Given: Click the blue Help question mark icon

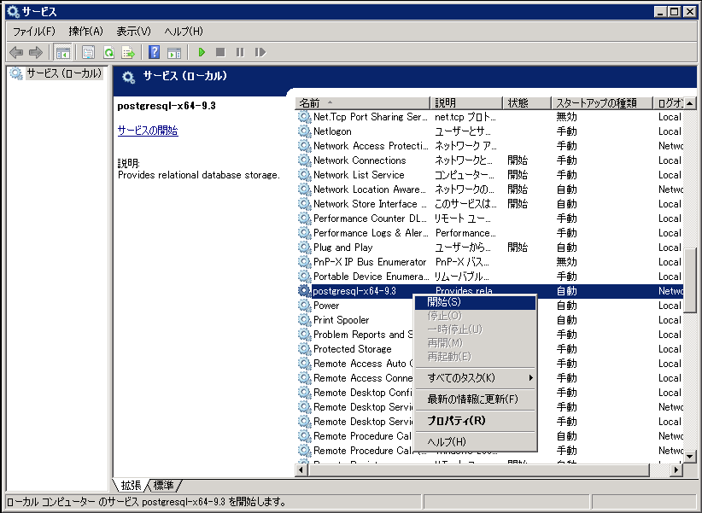Looking at the screenshot, I should [x=154, y=52].
